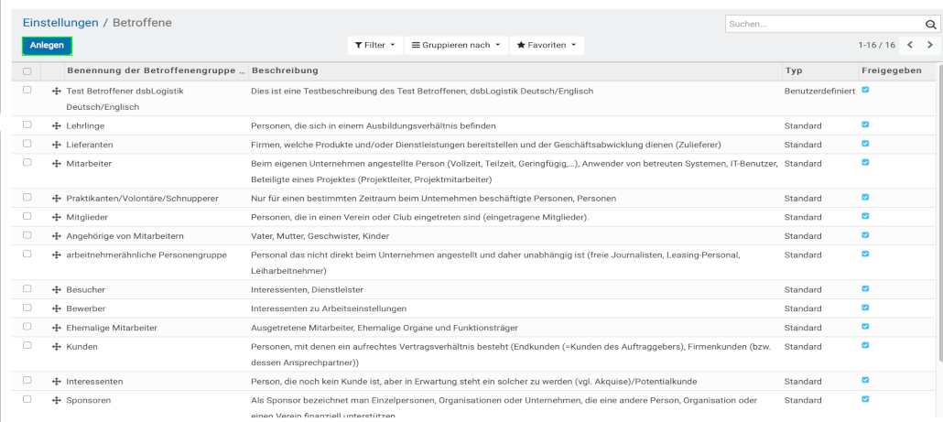Sort by the Typ column header
The height and width of the screenshot is (422, 943).
tap(794, 70)
